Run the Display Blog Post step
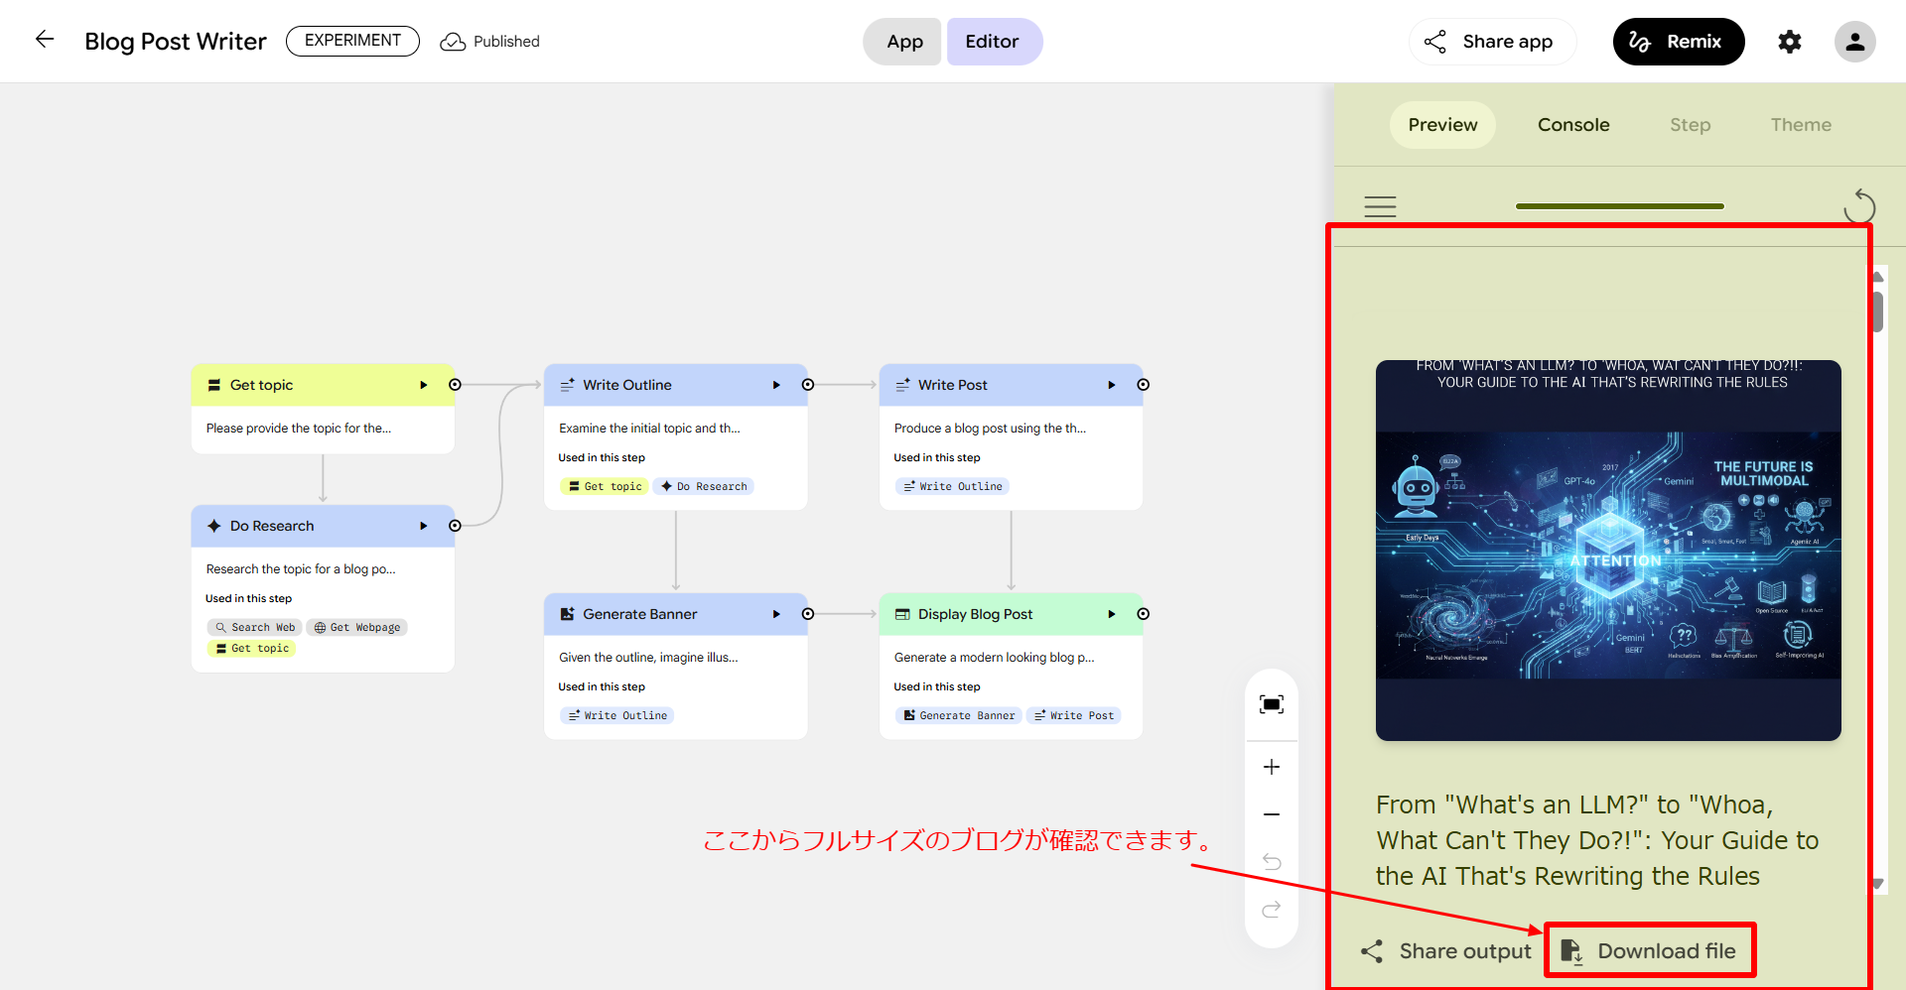This screenshot has width=1906, height=990. (x=1111, y=614)
